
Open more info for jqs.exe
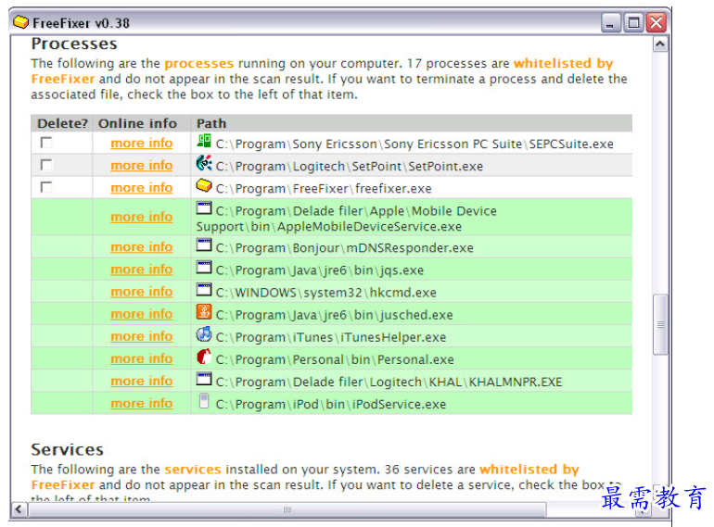tap(142, 270)
